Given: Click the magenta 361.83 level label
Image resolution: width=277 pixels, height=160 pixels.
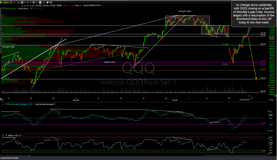Looking at the screenshot, I should tap(263, 61).
